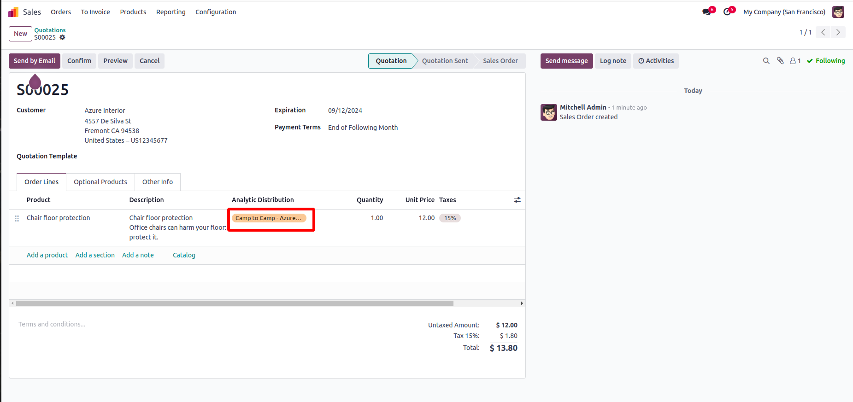This screenshot has width=853, height=402.
Task: Show followers list icon
Action: click(795, 61)
